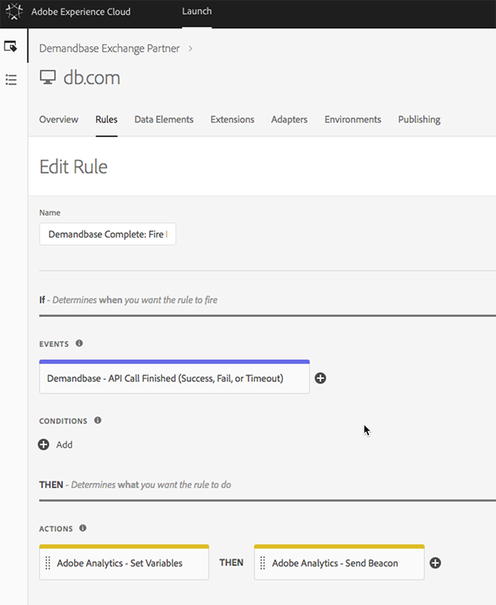The width and height of the screenshot is (496, 605).
Task: Go to the Publishing tab
Action: tap(419, 119)
